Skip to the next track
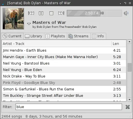 (61, 13)
